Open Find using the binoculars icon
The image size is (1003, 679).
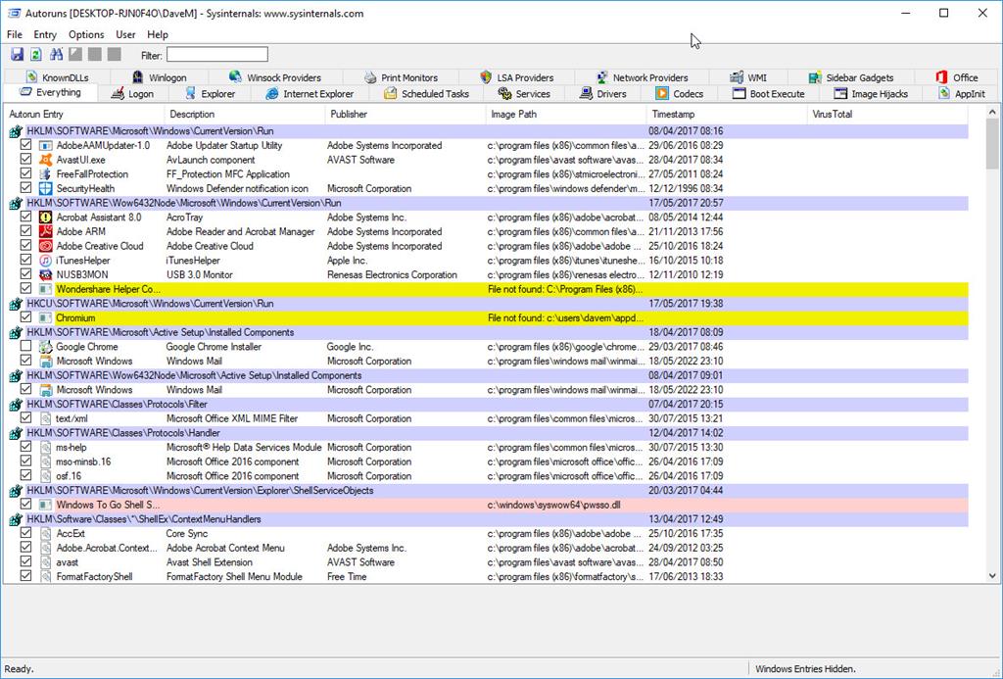(56, 55)
